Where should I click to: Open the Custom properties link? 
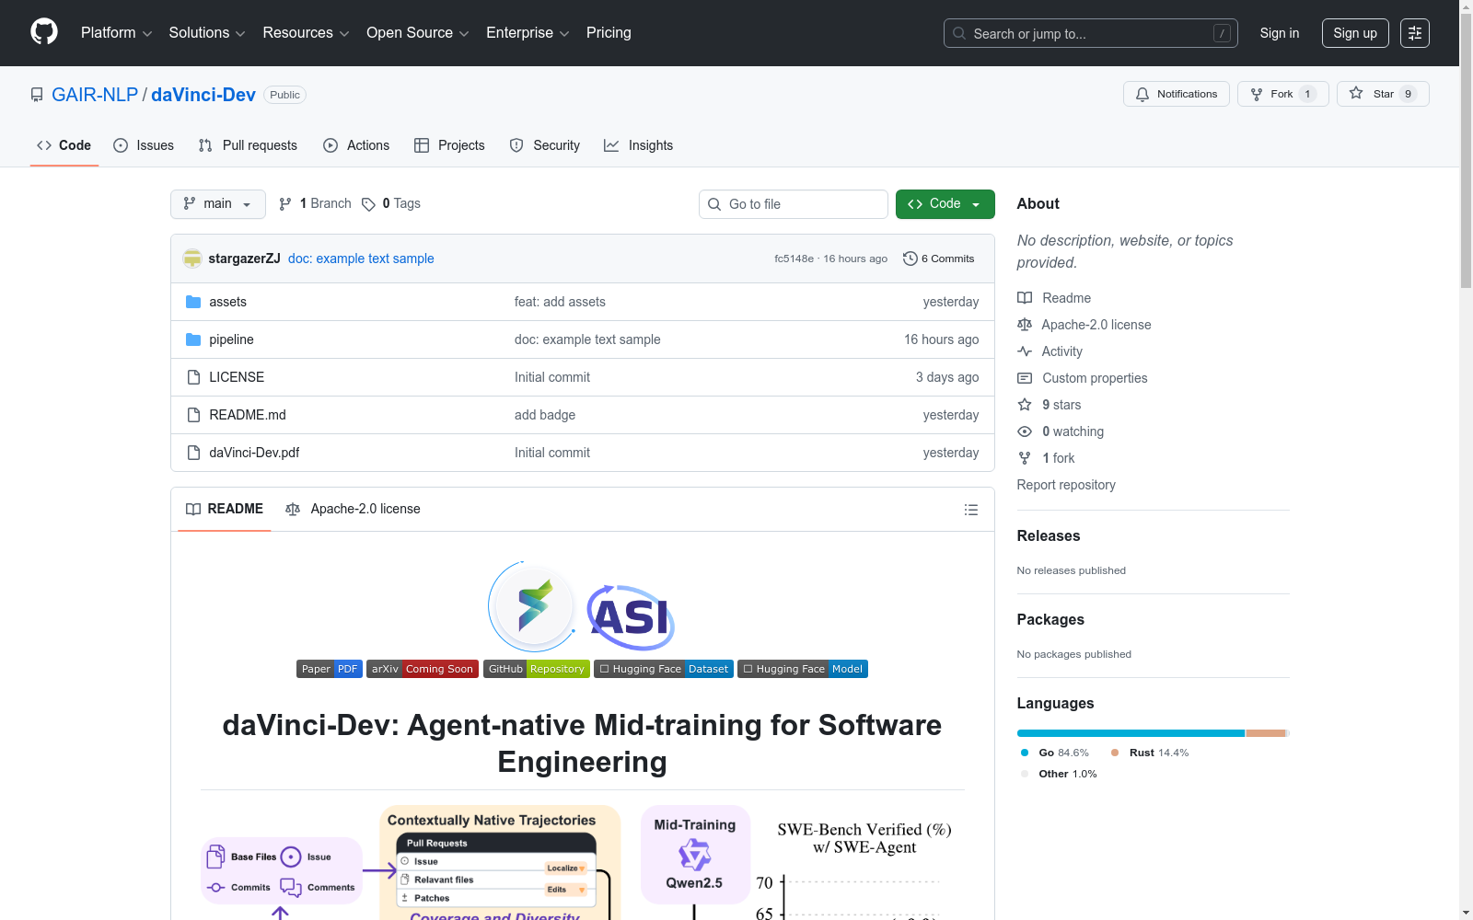coord(1083,378)
